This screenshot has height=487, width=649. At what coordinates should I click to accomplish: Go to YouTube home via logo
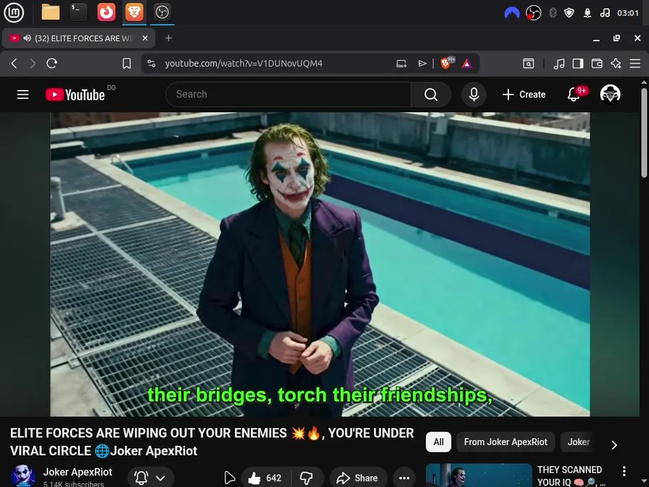coord(75,95)
